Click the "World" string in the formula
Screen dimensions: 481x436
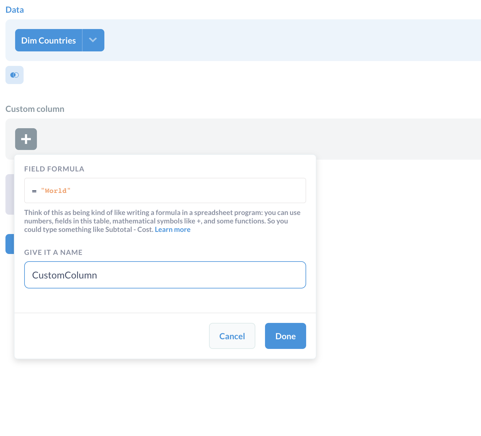(56, 191)
